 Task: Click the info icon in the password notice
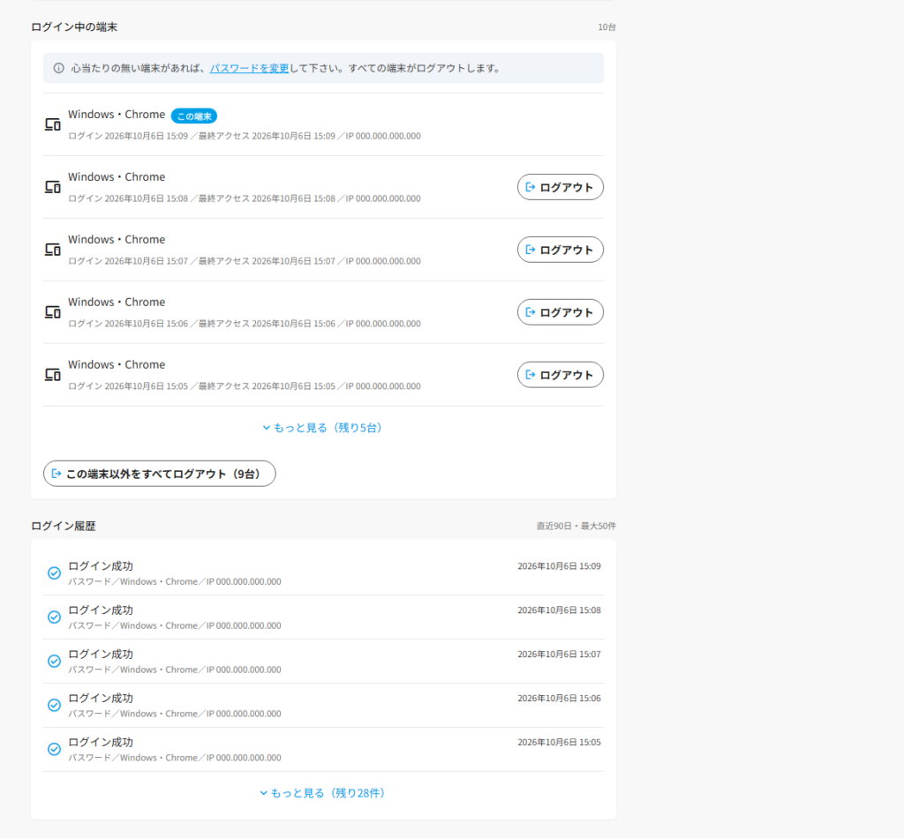(x=59, y=68)
